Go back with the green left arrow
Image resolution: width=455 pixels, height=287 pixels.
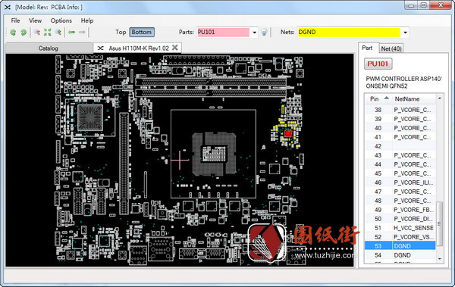72,32
